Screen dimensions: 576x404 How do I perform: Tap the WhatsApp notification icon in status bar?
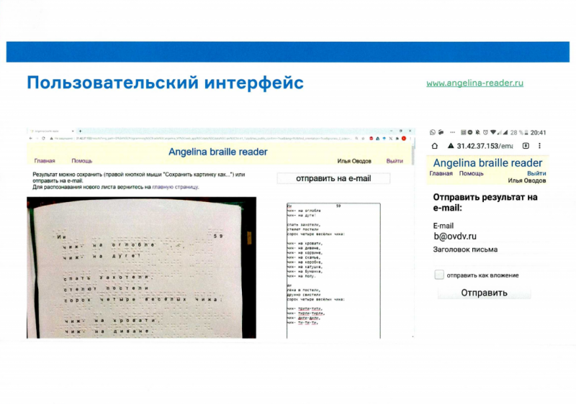point(433,132)
